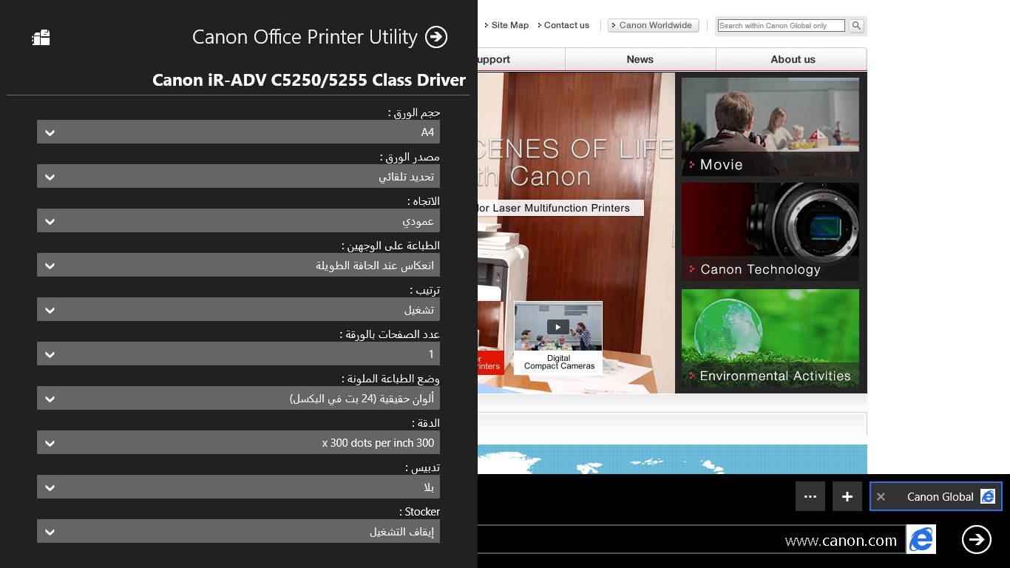The height and width of the screenshot is (568, 1010).
Task: Click the Stocker label text
Action: (x=420, y=512)
